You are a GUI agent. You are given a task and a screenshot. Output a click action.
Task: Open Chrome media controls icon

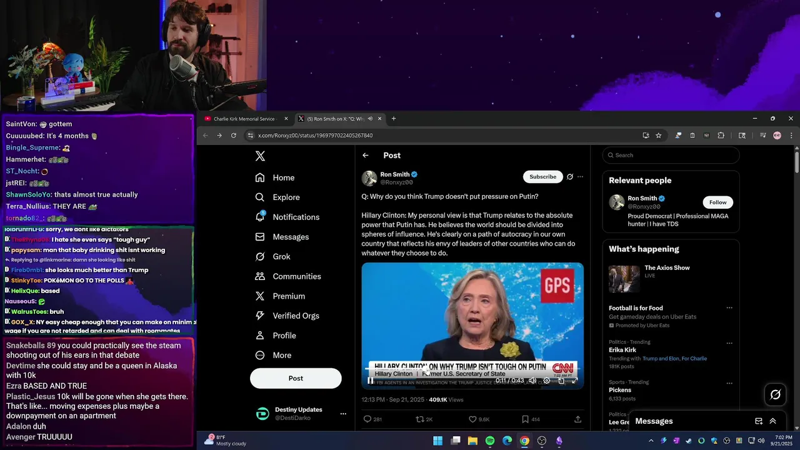[x=762, y=136]
